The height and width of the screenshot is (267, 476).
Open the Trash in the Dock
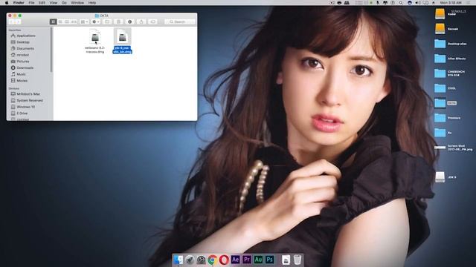297,260
